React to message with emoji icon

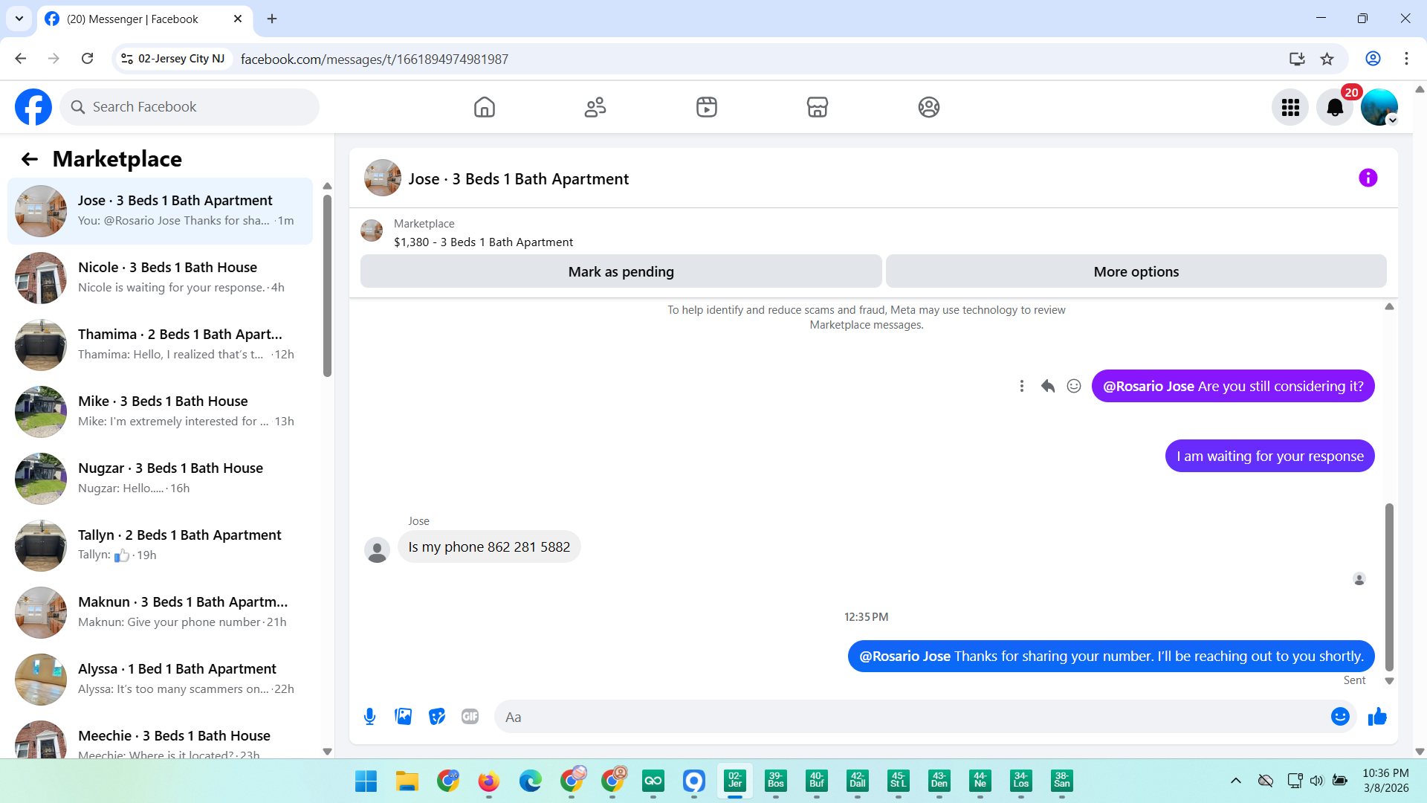(1074, 386)
